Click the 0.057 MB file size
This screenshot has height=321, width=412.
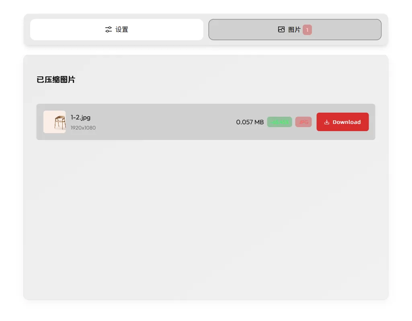[x=250, y=122]
